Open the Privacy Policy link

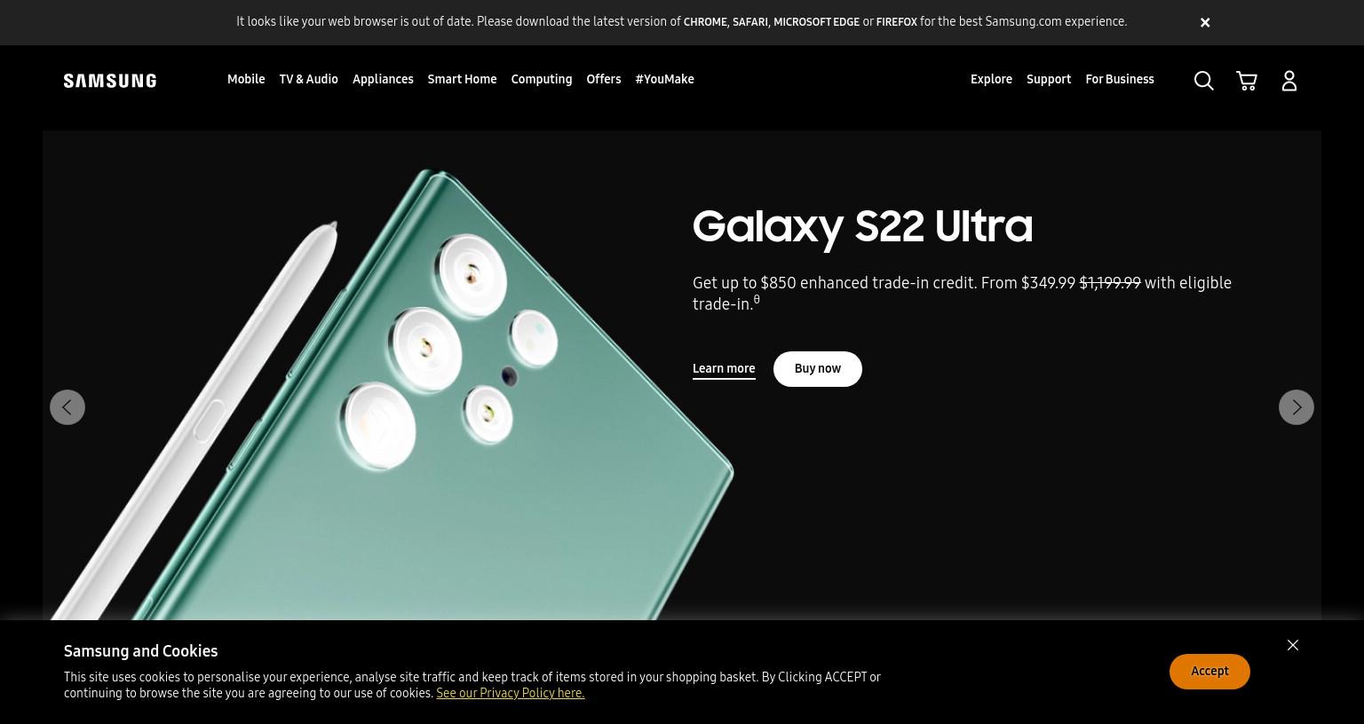coord(511,693)
